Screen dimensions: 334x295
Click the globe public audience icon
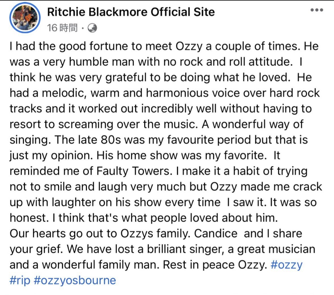92,28
